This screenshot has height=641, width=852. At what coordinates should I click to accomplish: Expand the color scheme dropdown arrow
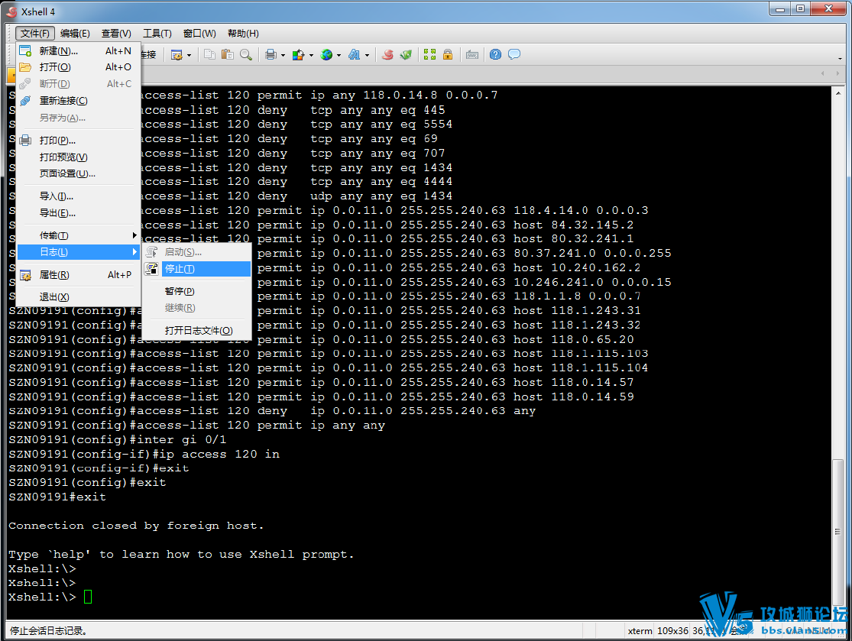point(312,55)
